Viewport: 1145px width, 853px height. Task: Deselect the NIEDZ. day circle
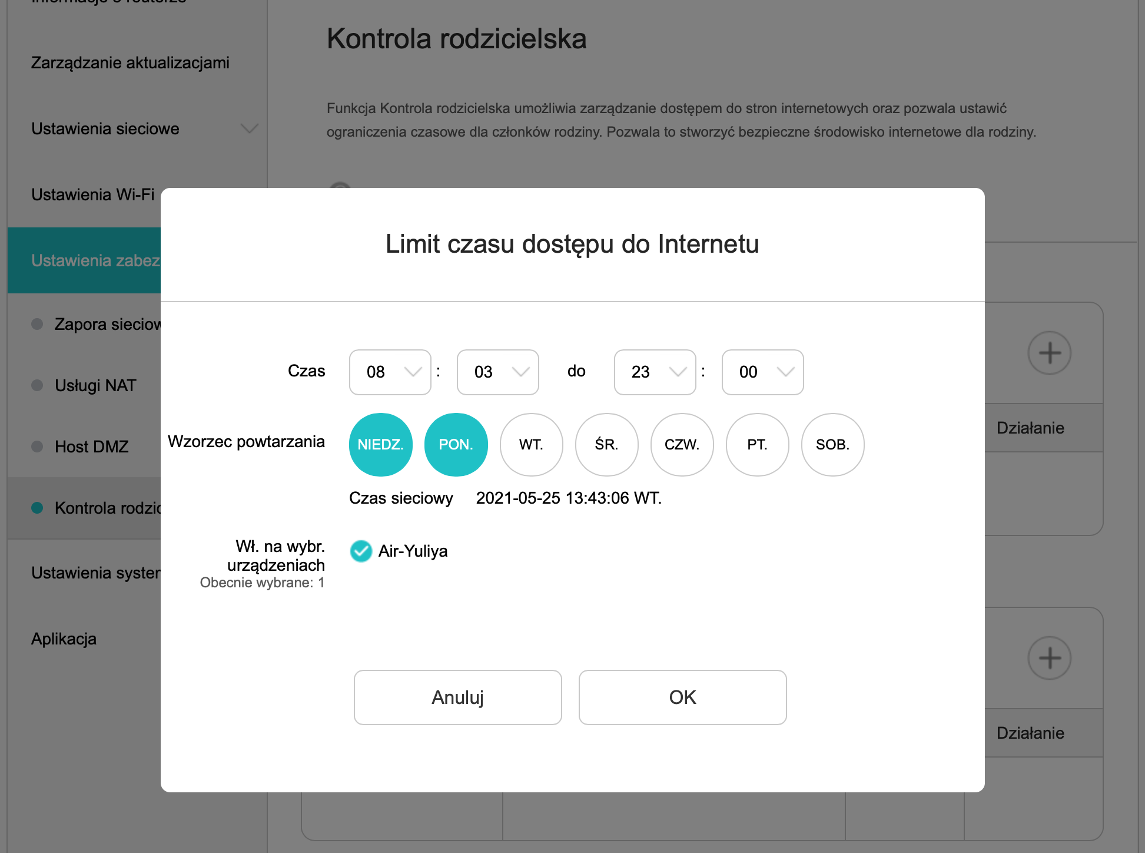pos(380,445)
